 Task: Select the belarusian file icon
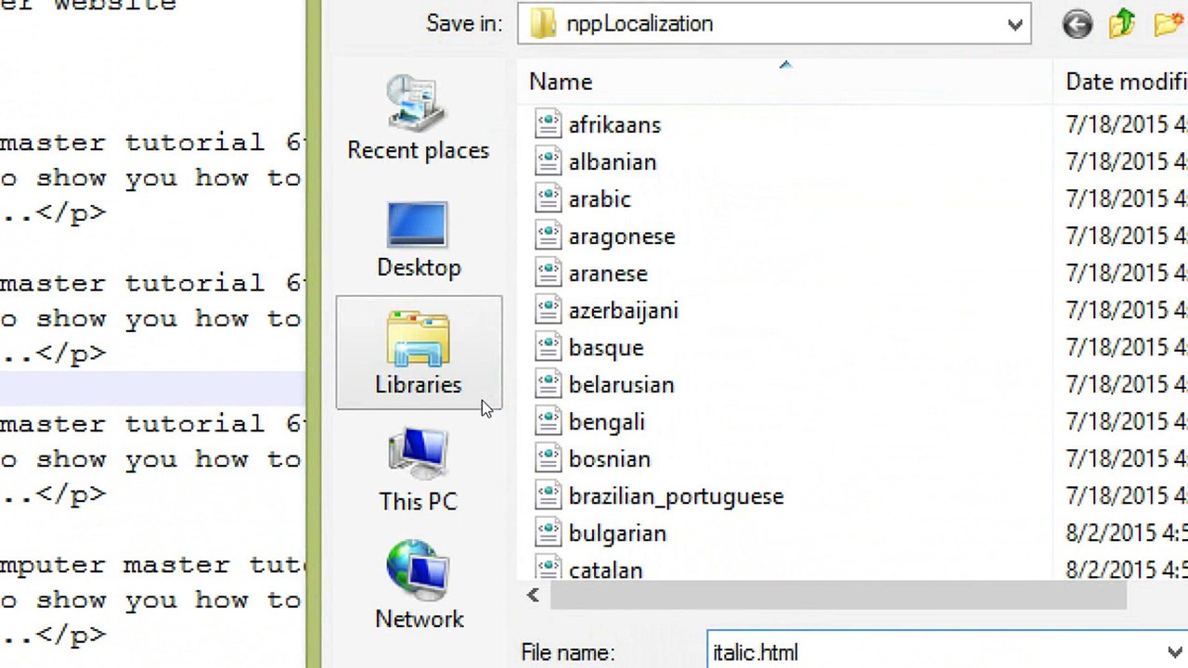pos(549,384)
